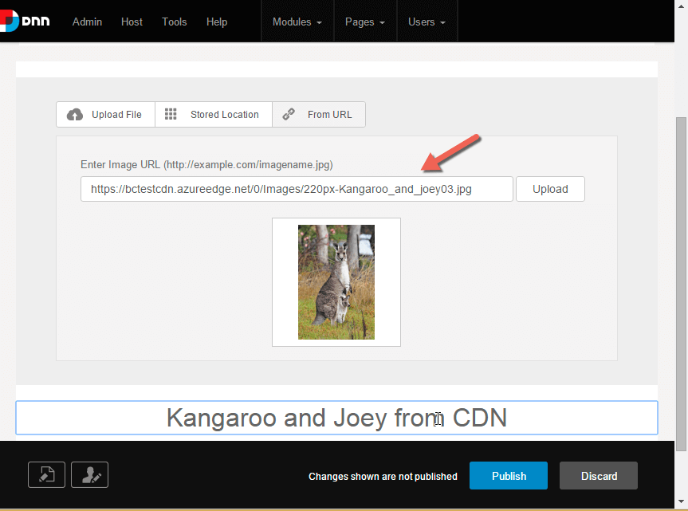Click the edit page icon button
Image resolution: width=688 pixels, height=511 pixels.
47,475
